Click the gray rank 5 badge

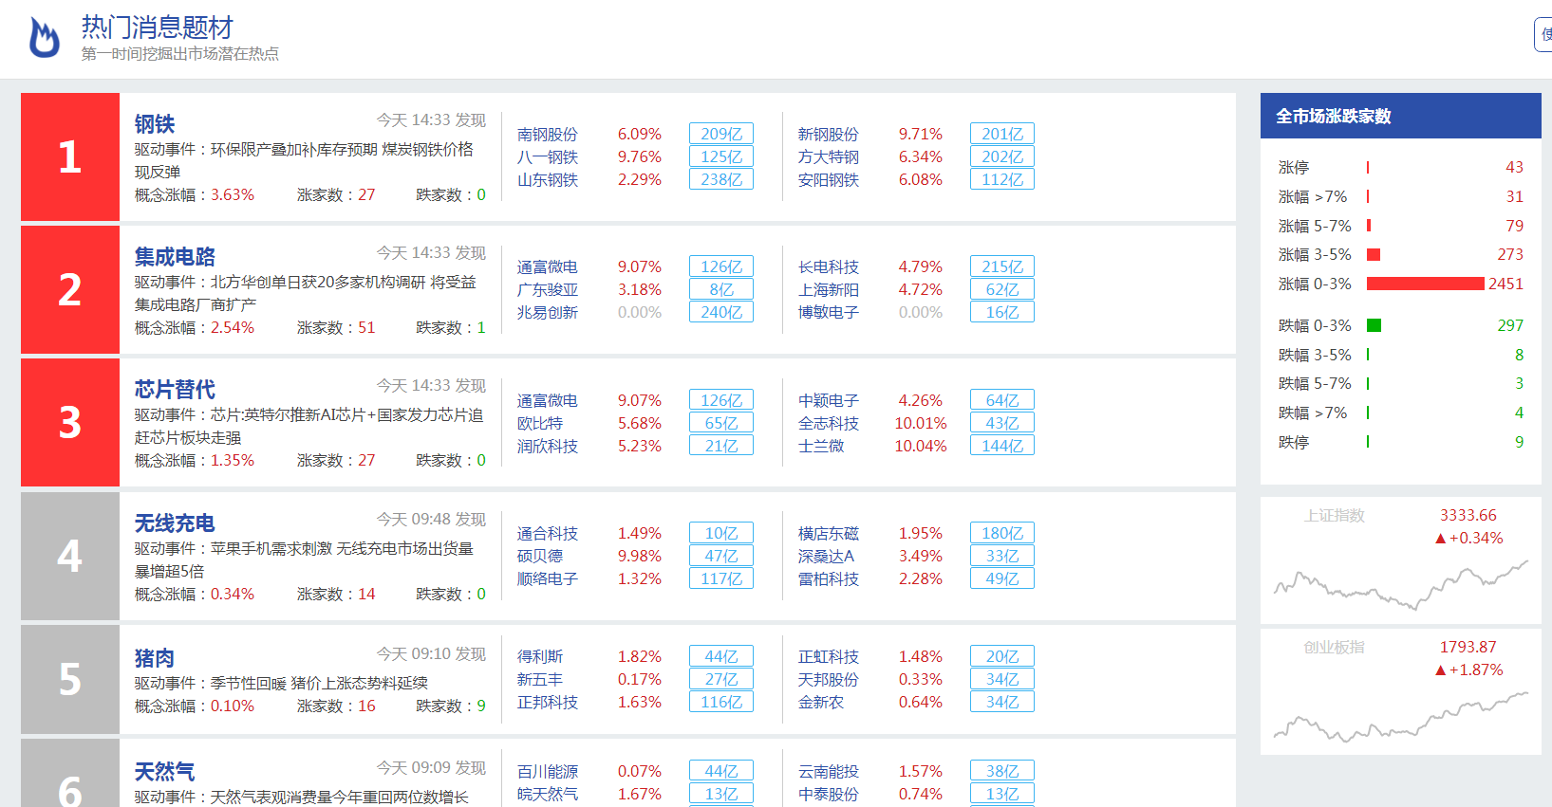70,679
